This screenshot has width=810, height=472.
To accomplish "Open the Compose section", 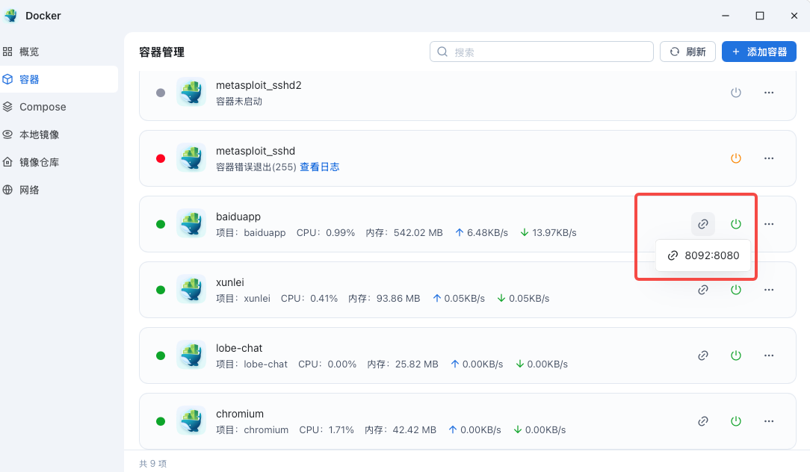I will pyautogui.click(x=34, y=107).
